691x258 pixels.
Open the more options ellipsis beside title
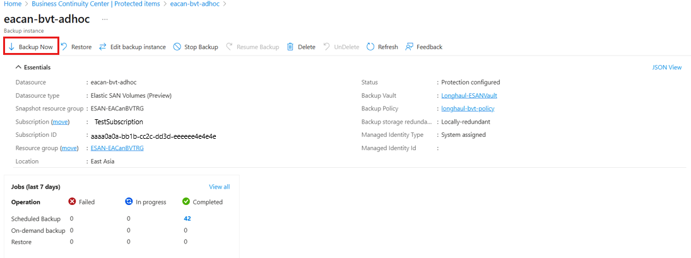105,20
